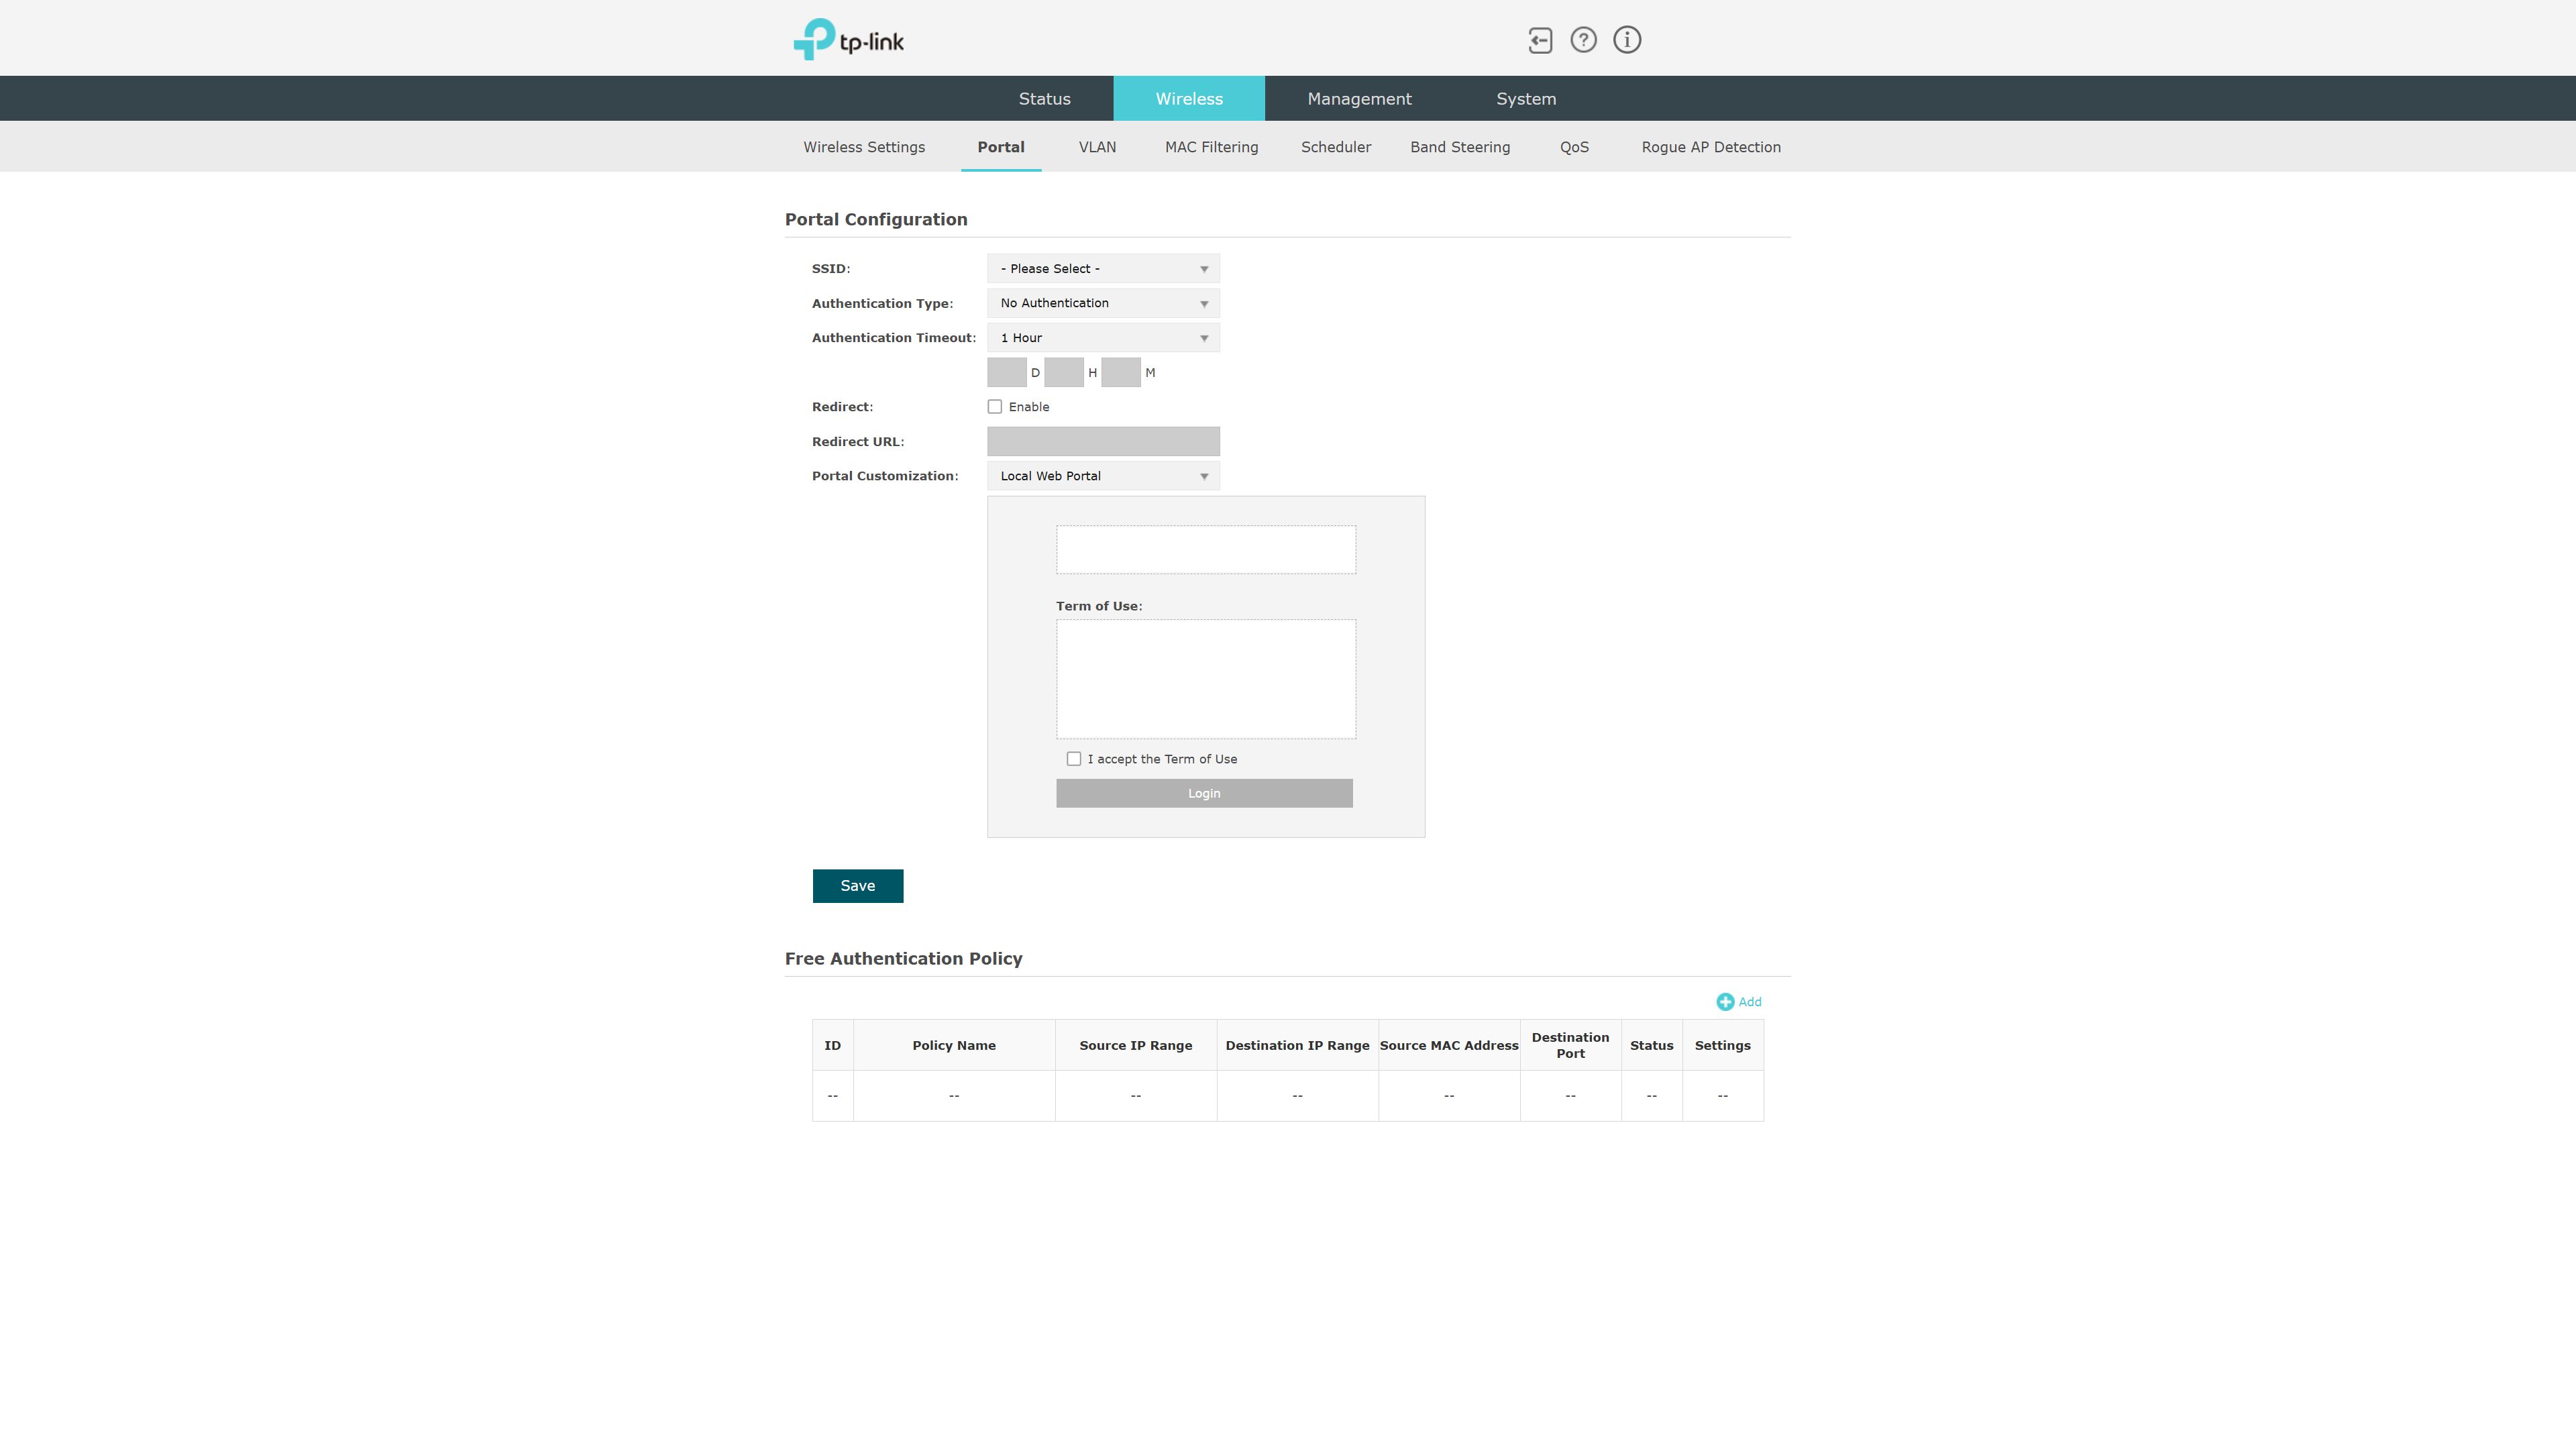The width and height of the screenshot is (2576, 1449).
Task: Click the Redirect URL input field
Action: (x=1103, y=441)
